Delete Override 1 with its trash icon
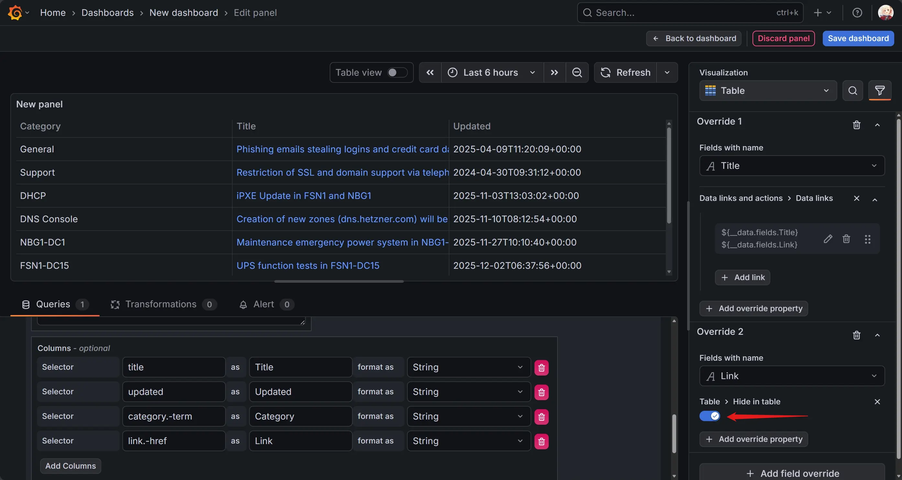The width and height of the screenshot is (902, 480). pyautogui.click(x=856, y=125)
